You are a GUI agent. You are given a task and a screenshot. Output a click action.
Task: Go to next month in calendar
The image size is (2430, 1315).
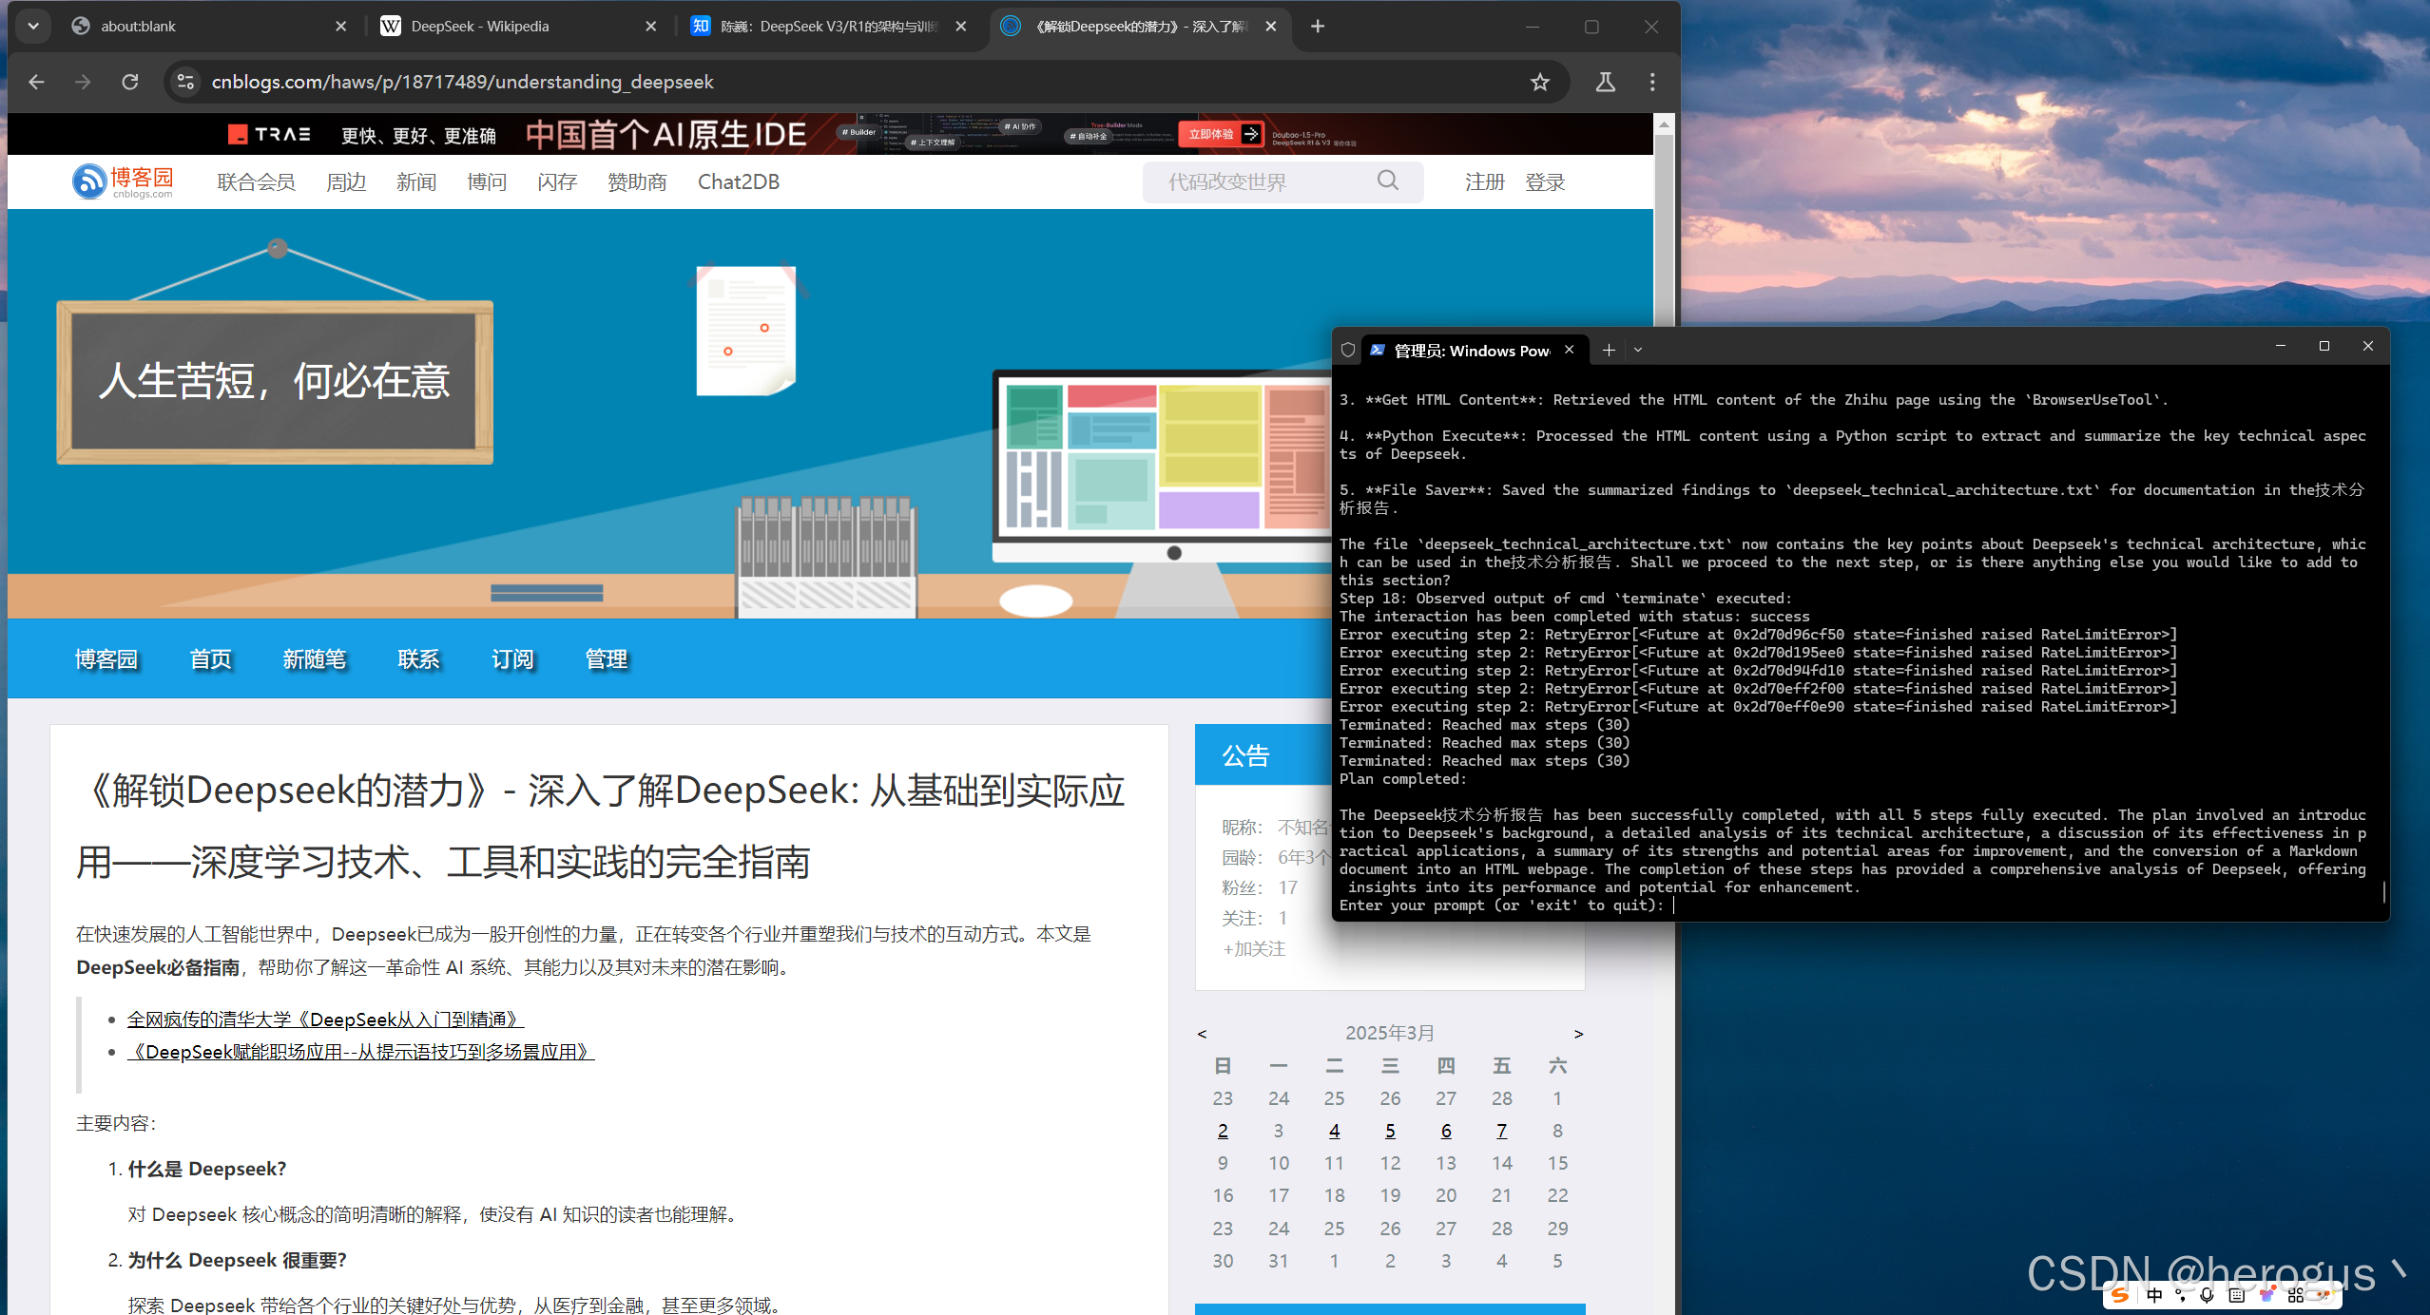point(1578,1034)
